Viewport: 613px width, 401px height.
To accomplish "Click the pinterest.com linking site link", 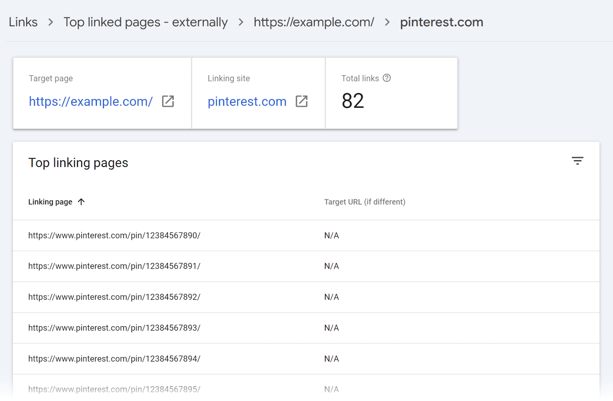I will 247,101.
